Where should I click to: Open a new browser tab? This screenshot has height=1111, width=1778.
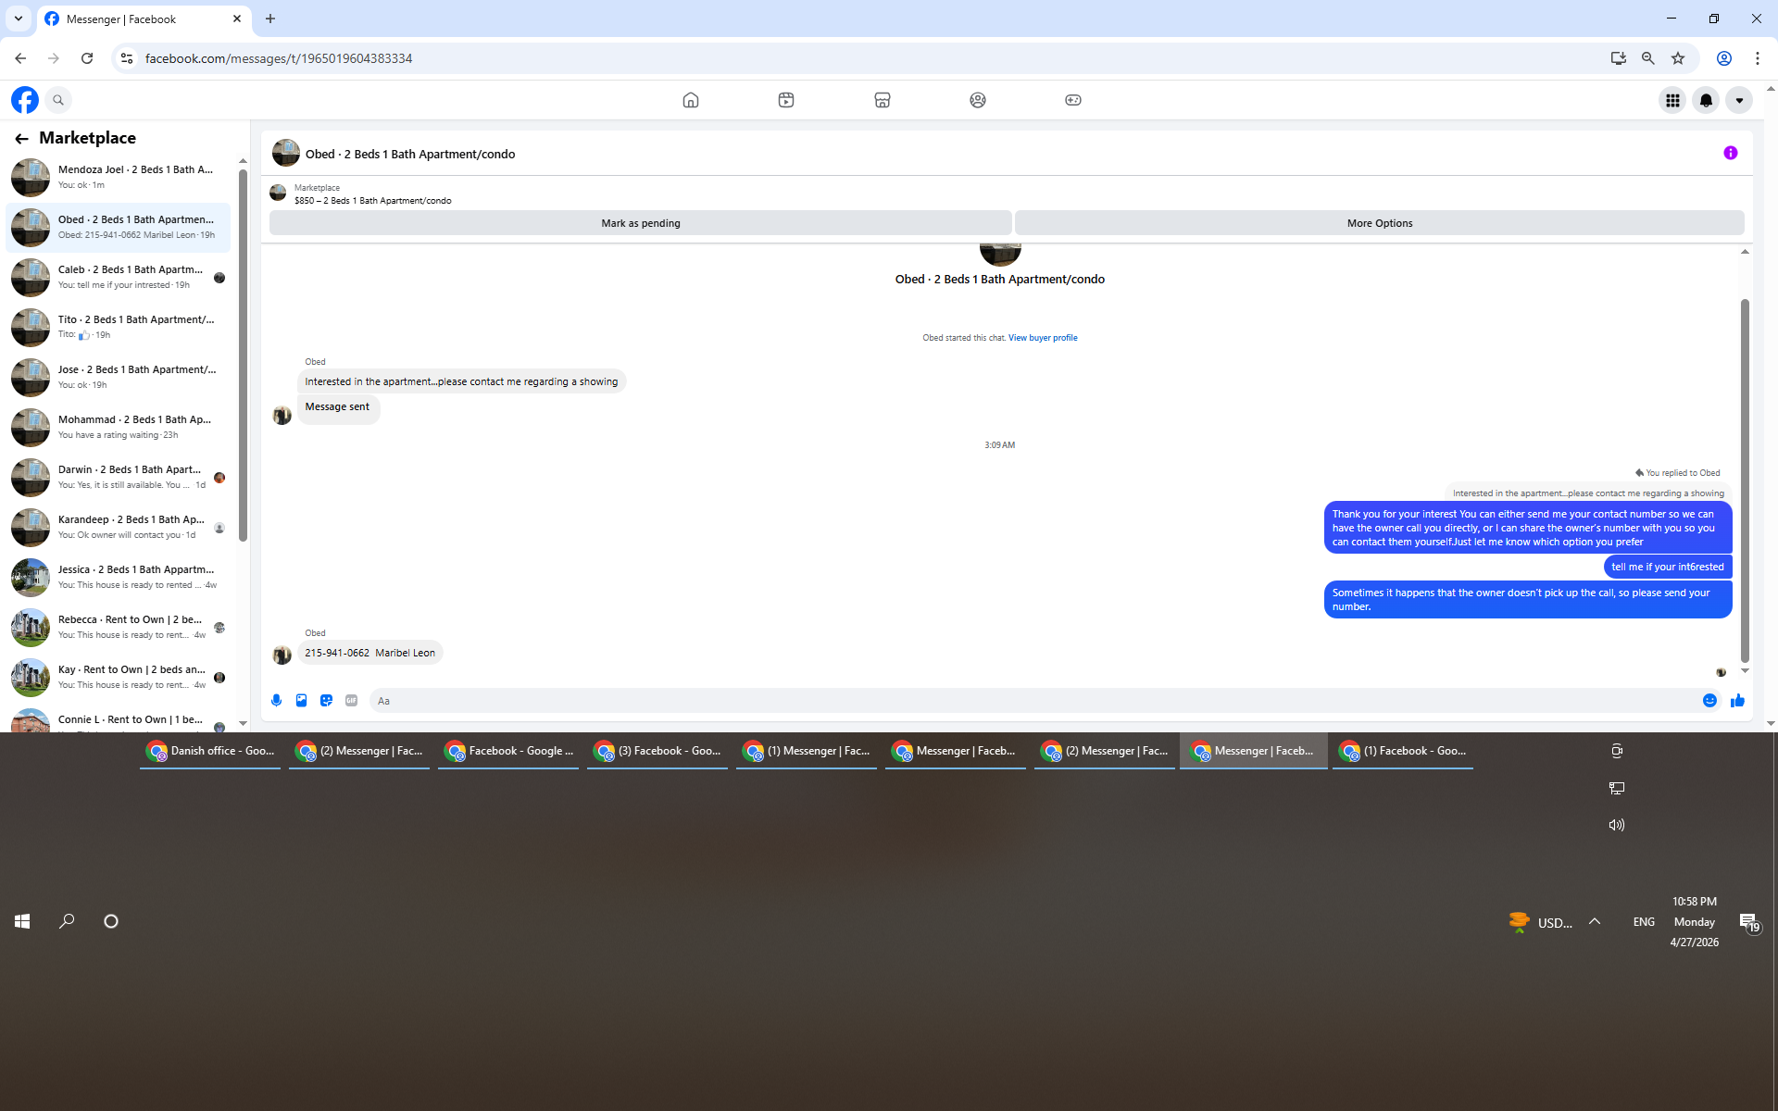pos(270,19)
